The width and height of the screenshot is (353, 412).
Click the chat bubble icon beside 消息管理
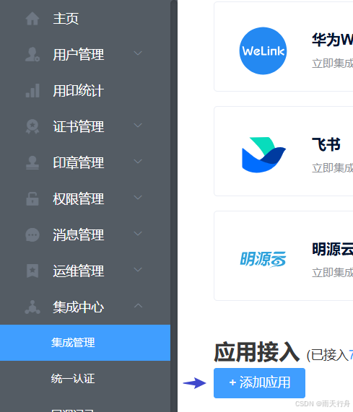point(32,235)
